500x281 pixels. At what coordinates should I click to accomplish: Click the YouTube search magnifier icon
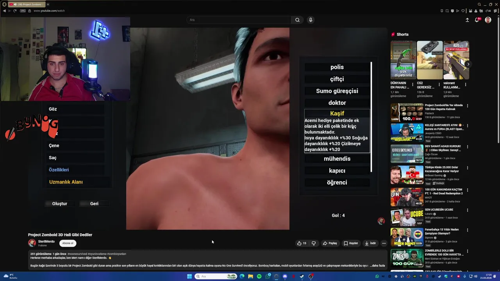point(297,20)
